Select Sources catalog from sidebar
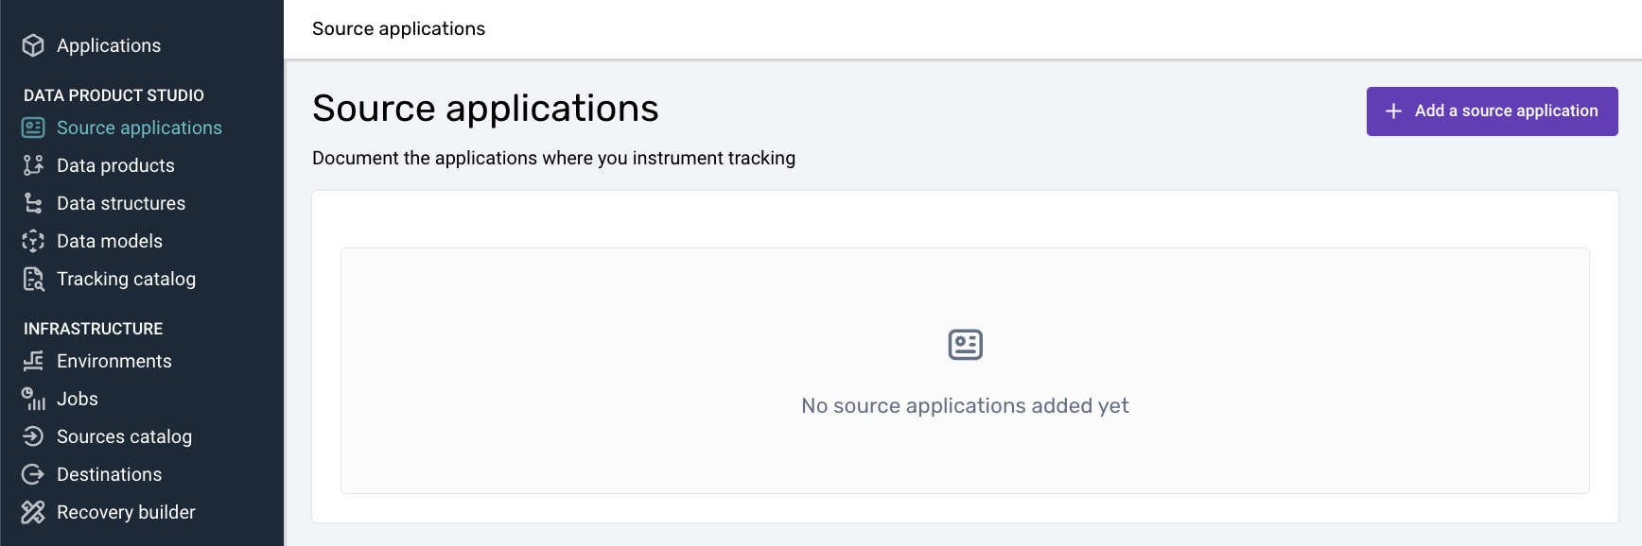This screenshot has height=546, width=1642. (x=124, y=436)
